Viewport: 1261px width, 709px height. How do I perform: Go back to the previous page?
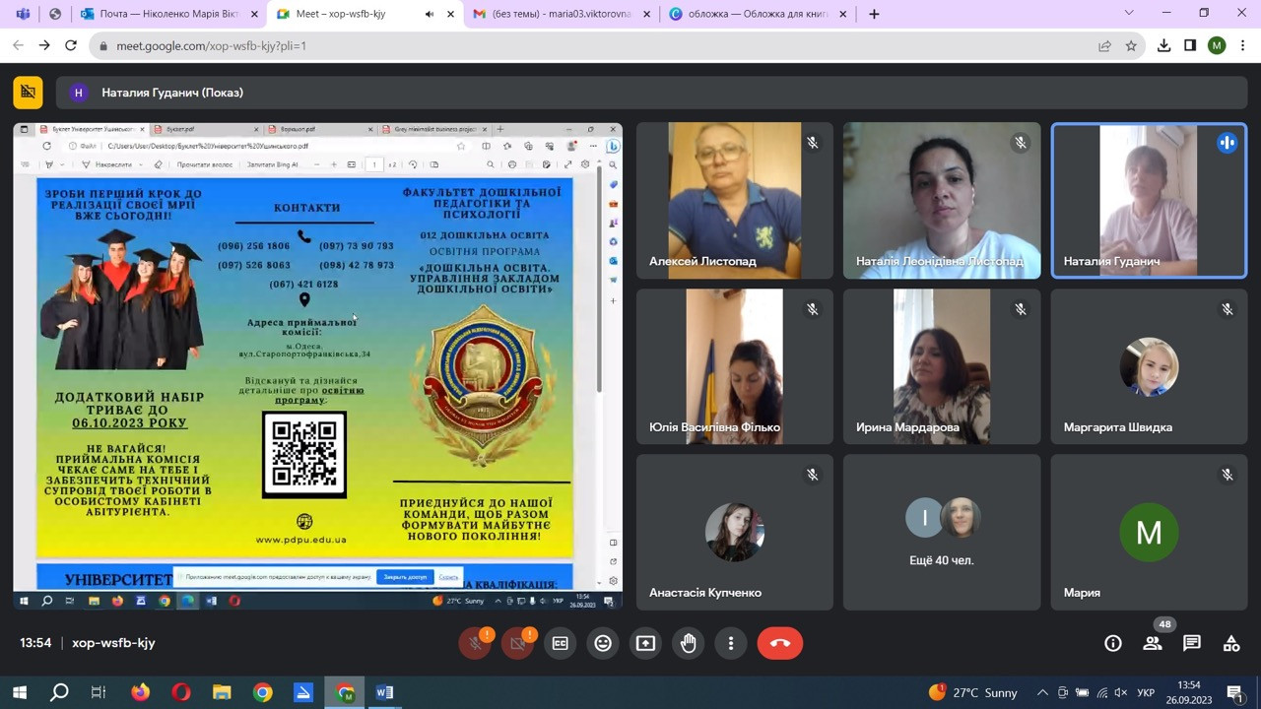click(x=18, y=45)
